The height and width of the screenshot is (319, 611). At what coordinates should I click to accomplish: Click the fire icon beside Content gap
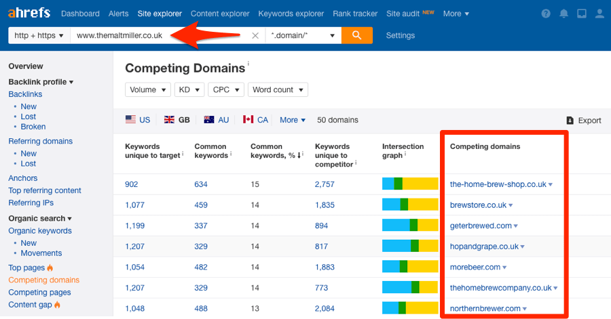click(x=57, y=305)
